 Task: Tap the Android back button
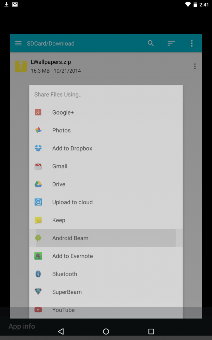(x=61, y=331)
